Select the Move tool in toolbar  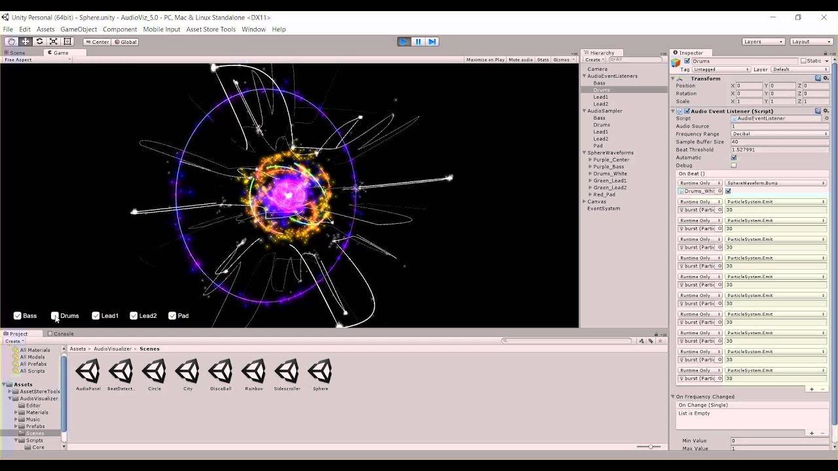pyautogui.click(x=26, y=41)
